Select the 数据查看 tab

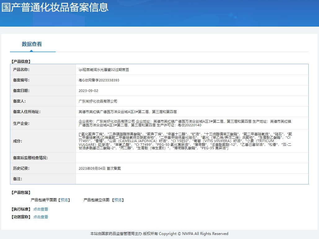pyautogui.click(x=32, y=44)
